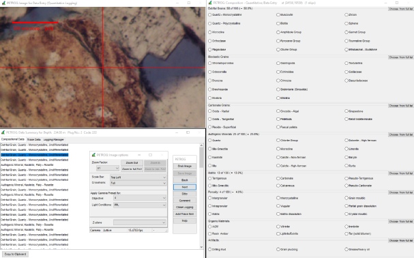The width and height of the screenshot is (414, 258).
Task: Switch to the Compositional Data tab
Action: (x=13, y=139)
